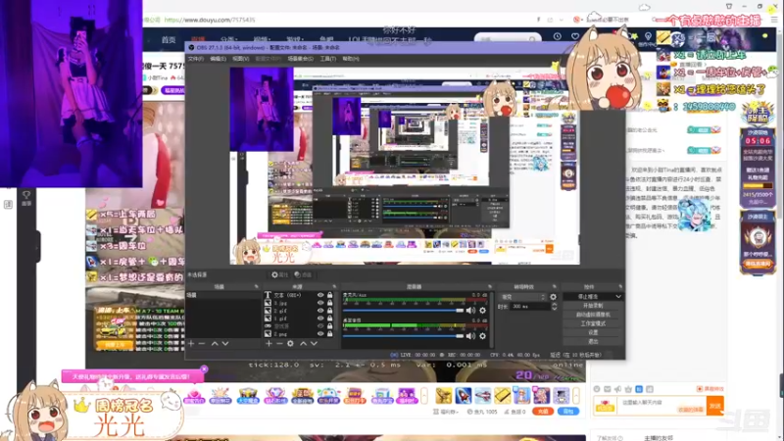Image resolution: width=784 pixels, height=441 pixels.
Task: Pop out the Scenes dock panel
Action: tap(256, 286)
